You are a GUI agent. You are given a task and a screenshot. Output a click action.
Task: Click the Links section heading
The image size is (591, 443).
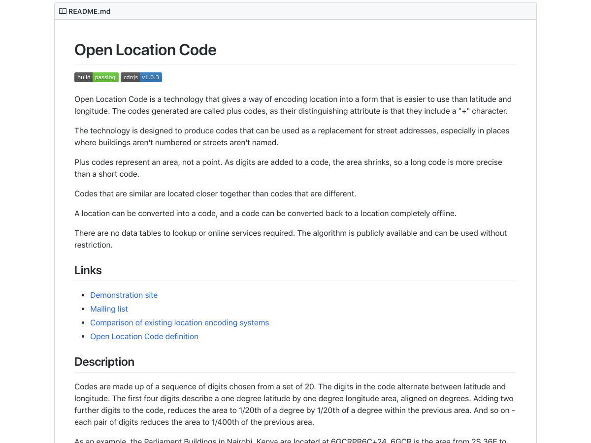(x=88, y=270)
